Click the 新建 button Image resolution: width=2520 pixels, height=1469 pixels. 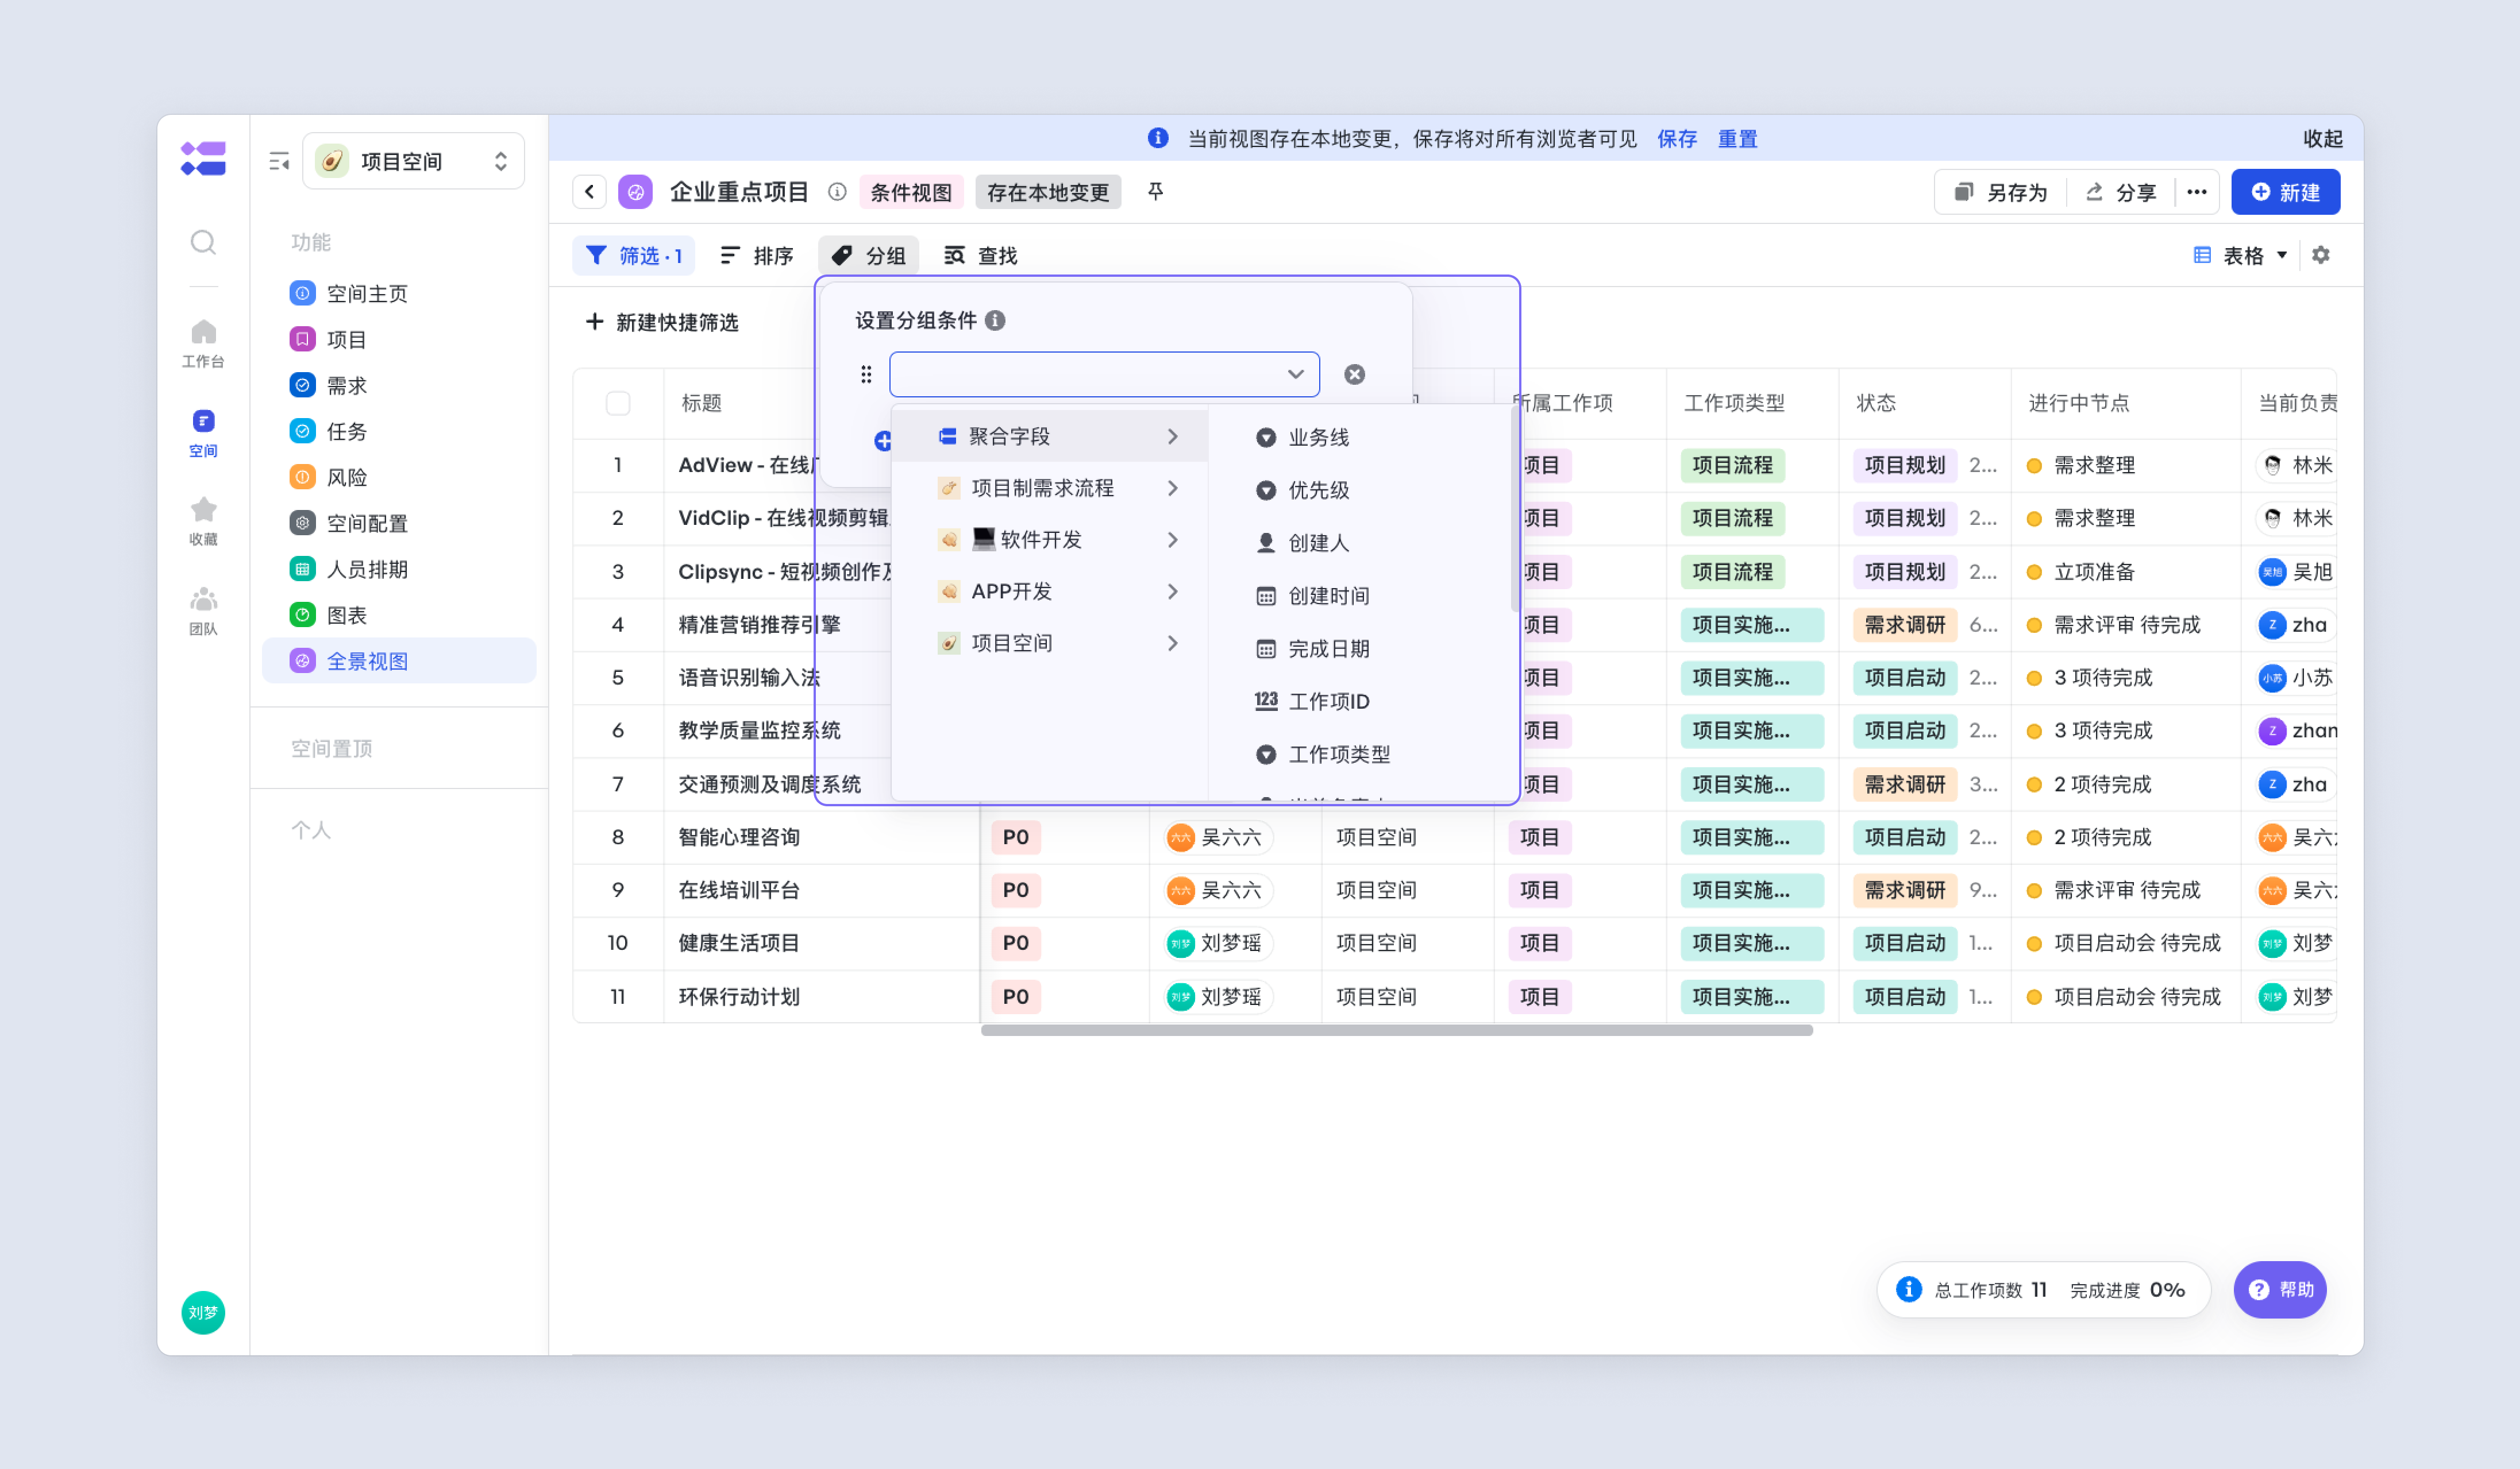click(2285, 192)
